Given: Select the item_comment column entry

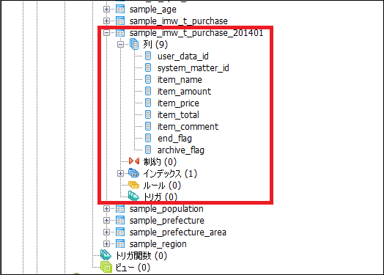Looking at the screenshot, I should tap(188, 126).
